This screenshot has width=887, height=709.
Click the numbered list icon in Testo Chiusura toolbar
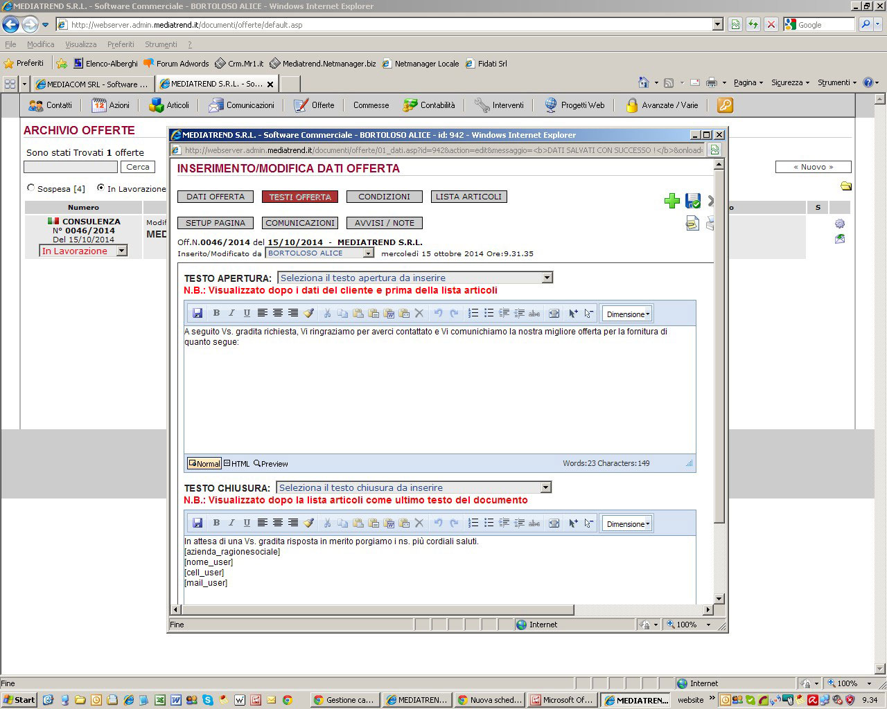473,523
